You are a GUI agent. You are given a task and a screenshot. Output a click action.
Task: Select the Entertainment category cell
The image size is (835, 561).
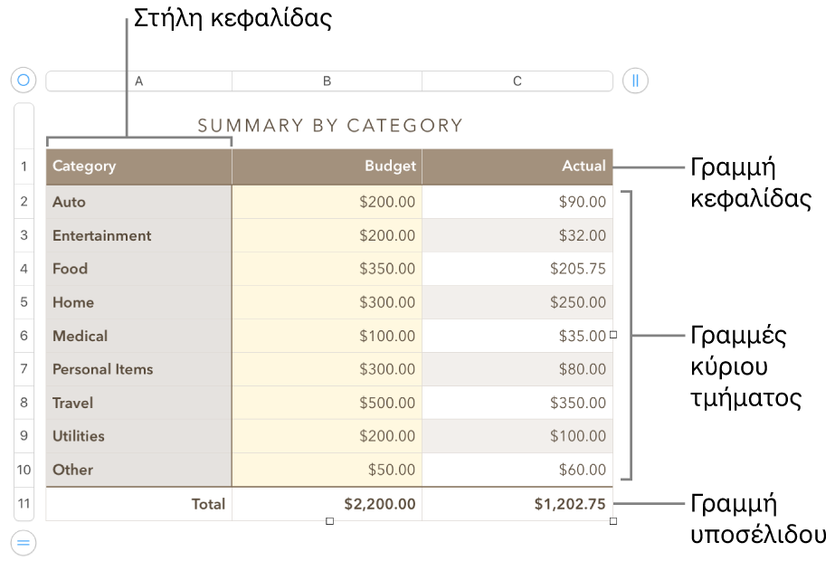coord(139,235)
